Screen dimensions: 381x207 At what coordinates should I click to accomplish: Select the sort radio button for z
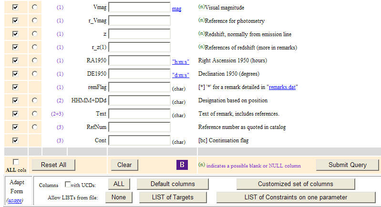pyautogui.click(x=35, y=34)
